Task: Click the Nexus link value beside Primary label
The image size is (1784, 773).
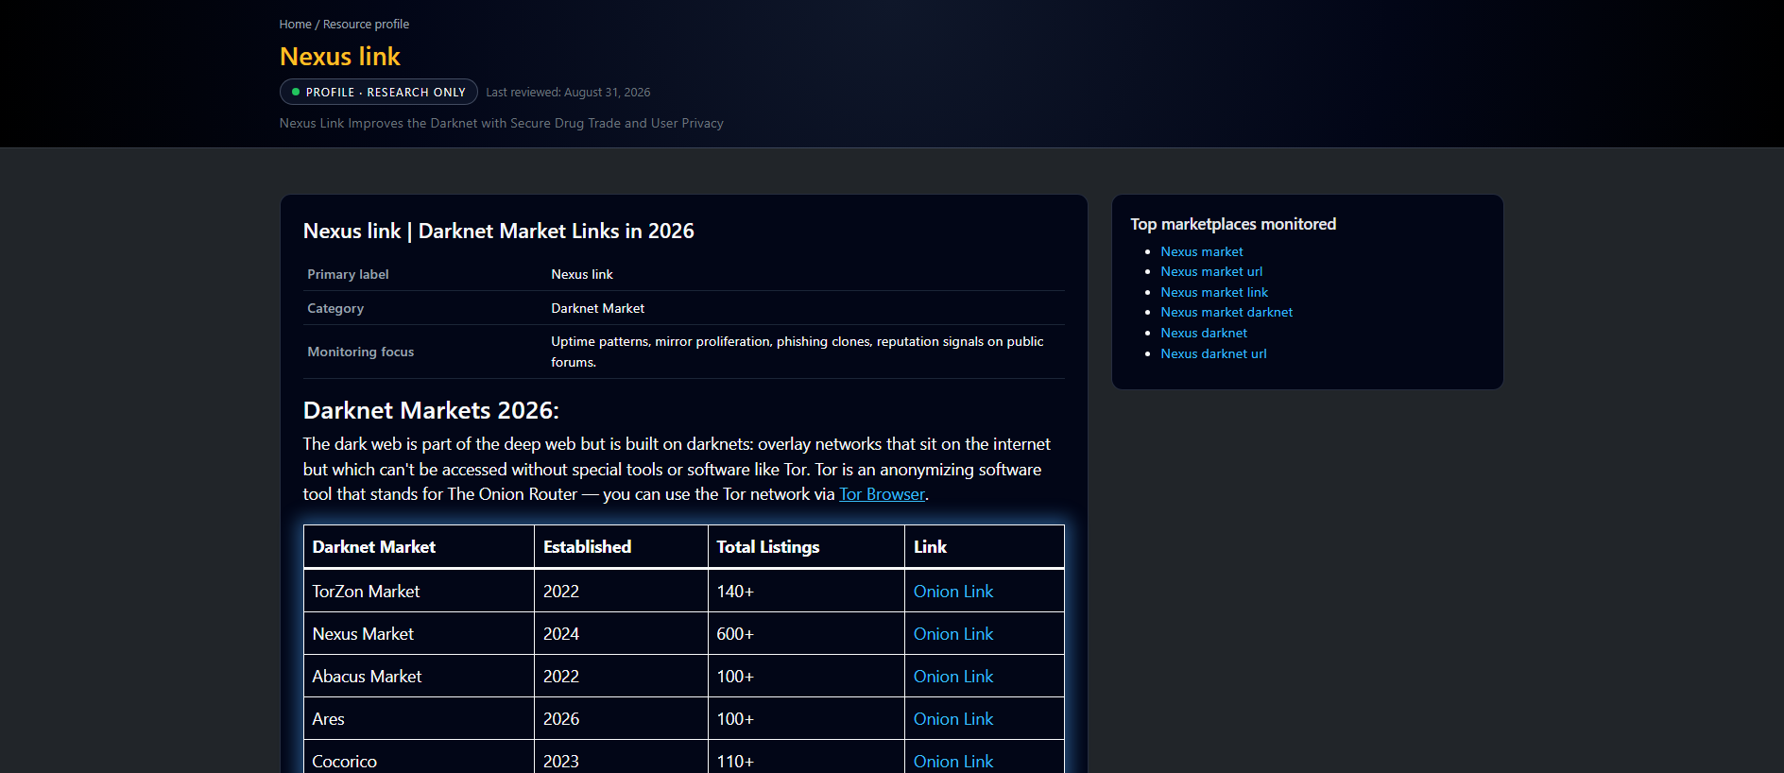Action: (582, 275)
